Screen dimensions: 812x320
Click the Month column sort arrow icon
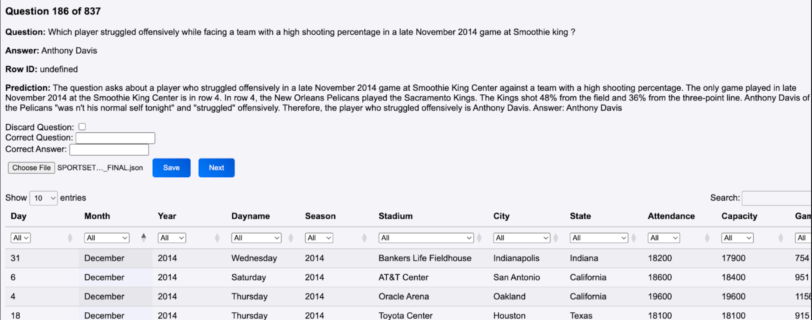click(143, 237)
